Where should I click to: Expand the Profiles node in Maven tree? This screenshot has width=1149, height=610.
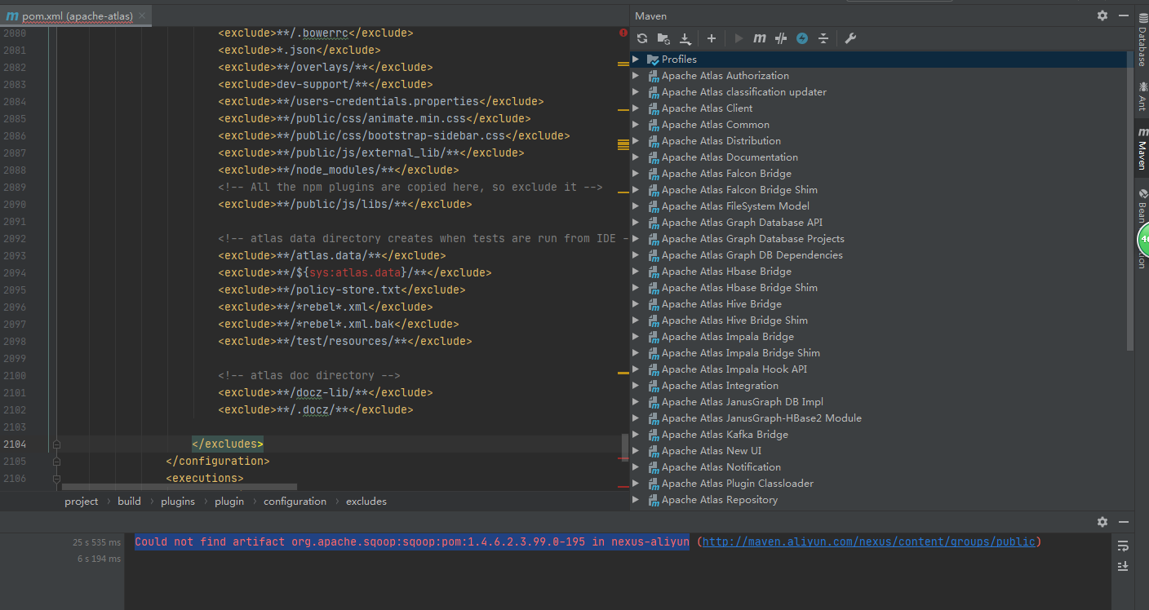636,59
